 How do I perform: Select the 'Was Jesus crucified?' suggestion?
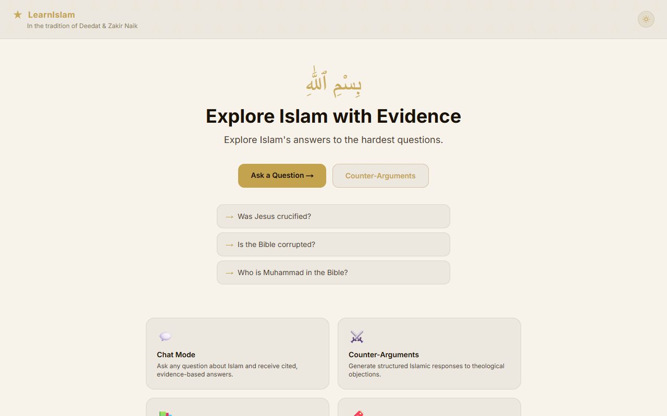(333, 216)
